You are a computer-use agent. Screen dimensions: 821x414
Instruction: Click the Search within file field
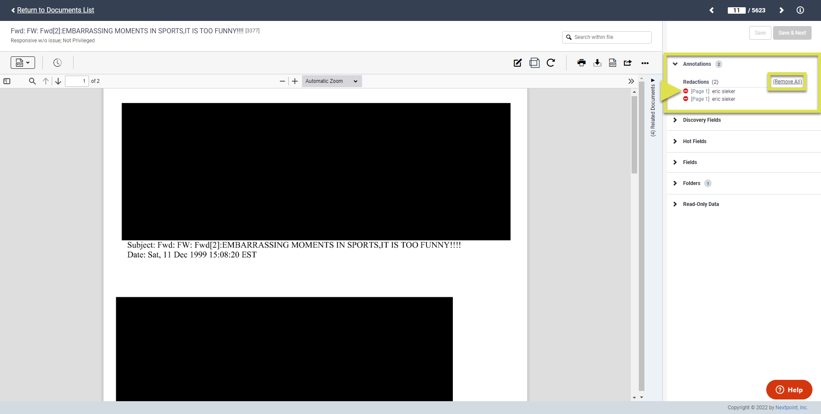(607, 37)
